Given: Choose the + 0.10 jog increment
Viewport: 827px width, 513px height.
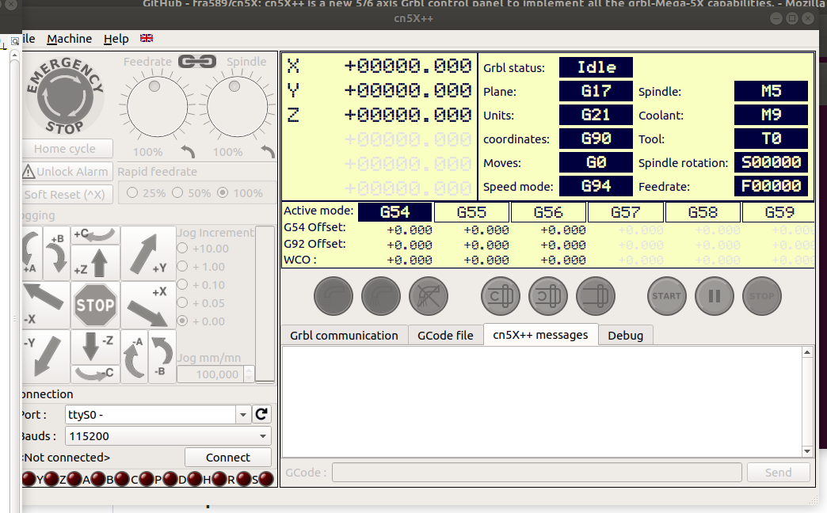Looking at the screenshot, I should coord(183,285).
